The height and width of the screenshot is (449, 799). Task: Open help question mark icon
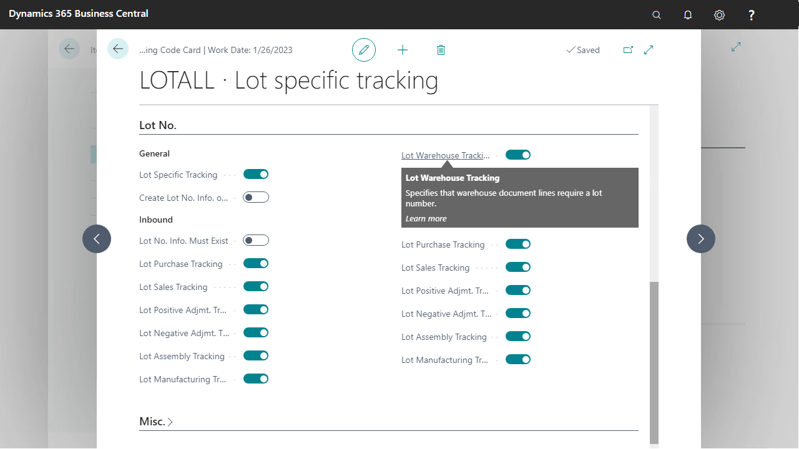tap(752, 15)
